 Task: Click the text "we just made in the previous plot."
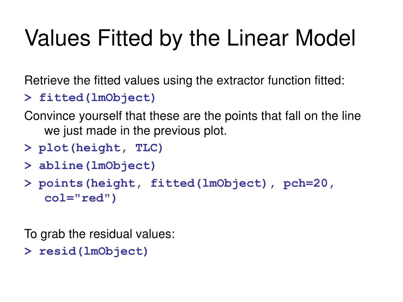(x=135, y=131)
